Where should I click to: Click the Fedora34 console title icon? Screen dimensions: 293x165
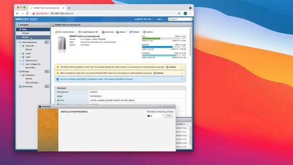(40, 107)
